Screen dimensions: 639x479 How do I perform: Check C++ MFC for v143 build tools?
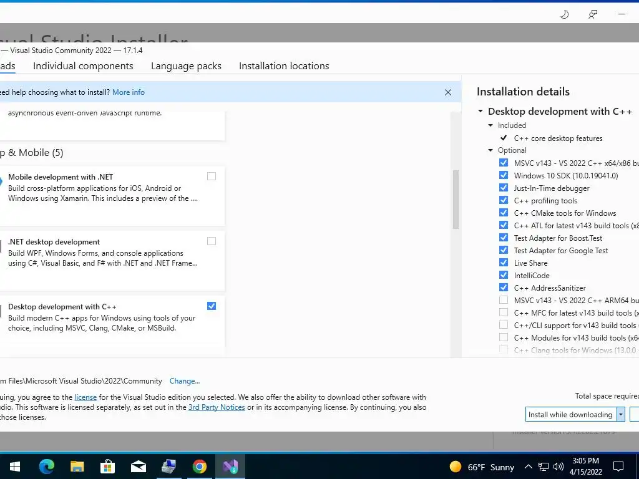(x=504, y=312)
